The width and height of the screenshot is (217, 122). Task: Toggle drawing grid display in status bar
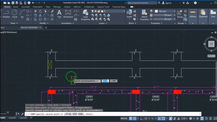coord(131,119)
